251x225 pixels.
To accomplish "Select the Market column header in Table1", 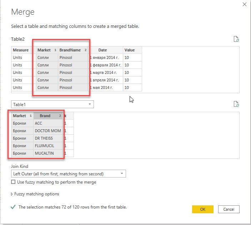I will [x=22, y=116].
